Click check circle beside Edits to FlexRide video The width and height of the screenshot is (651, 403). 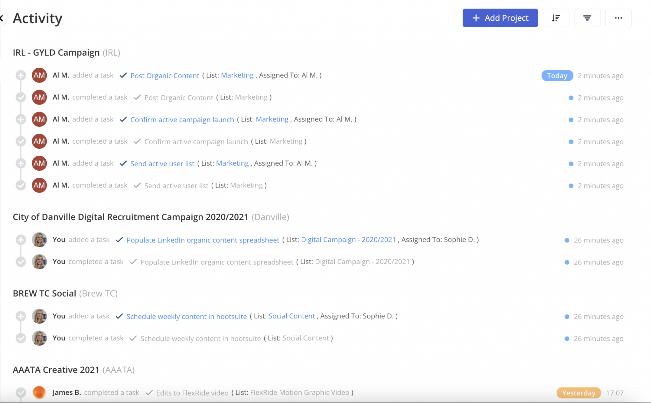click(21, 393)
